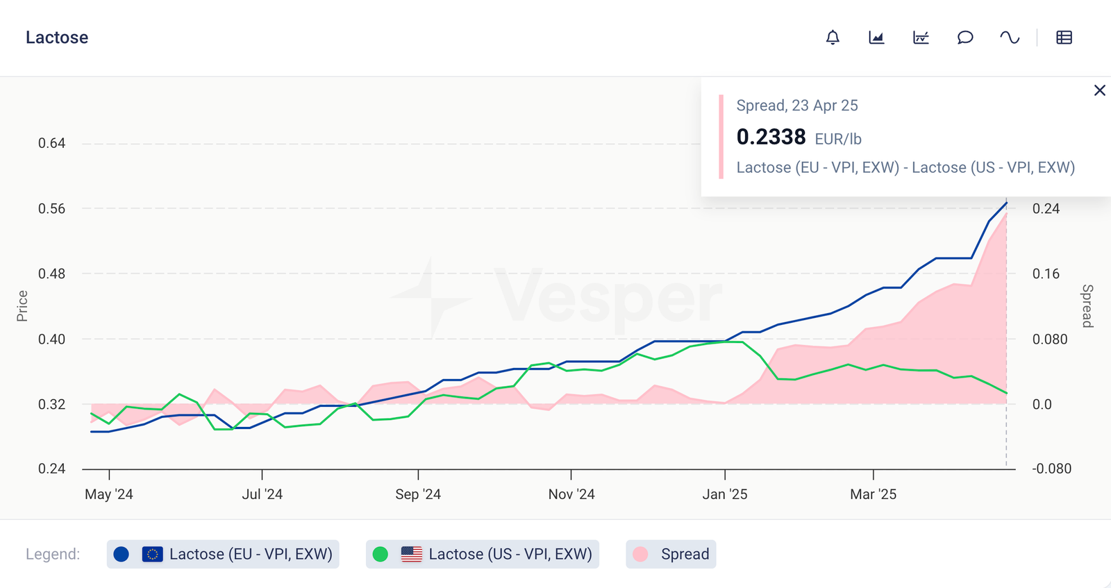Click the blue EU legend color dot
Image resolution: width=1111 pixels, height=588 pixels.
[122, 554]
